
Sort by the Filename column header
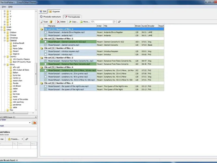pos(72,26)
